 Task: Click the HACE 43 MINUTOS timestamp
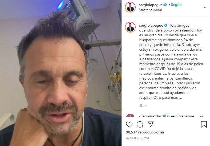(x=138, y=138)
